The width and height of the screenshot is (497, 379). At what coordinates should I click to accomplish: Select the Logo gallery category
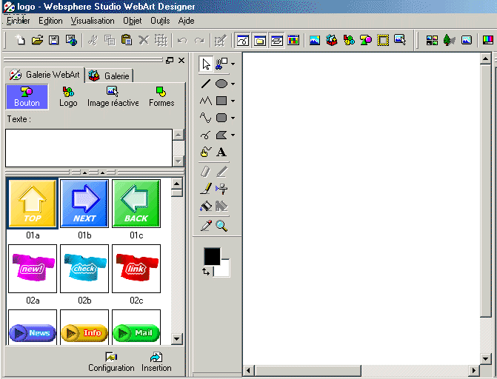(68, 97)
